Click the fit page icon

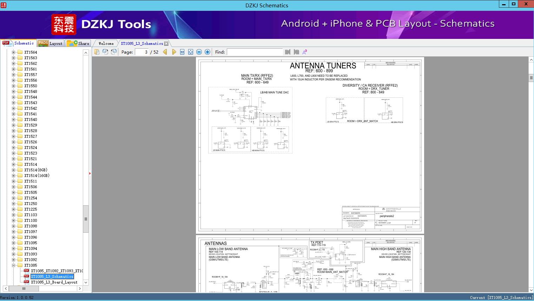[x=191, y=52]
